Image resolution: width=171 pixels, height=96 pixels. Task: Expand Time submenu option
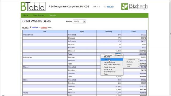coord(132,66)
